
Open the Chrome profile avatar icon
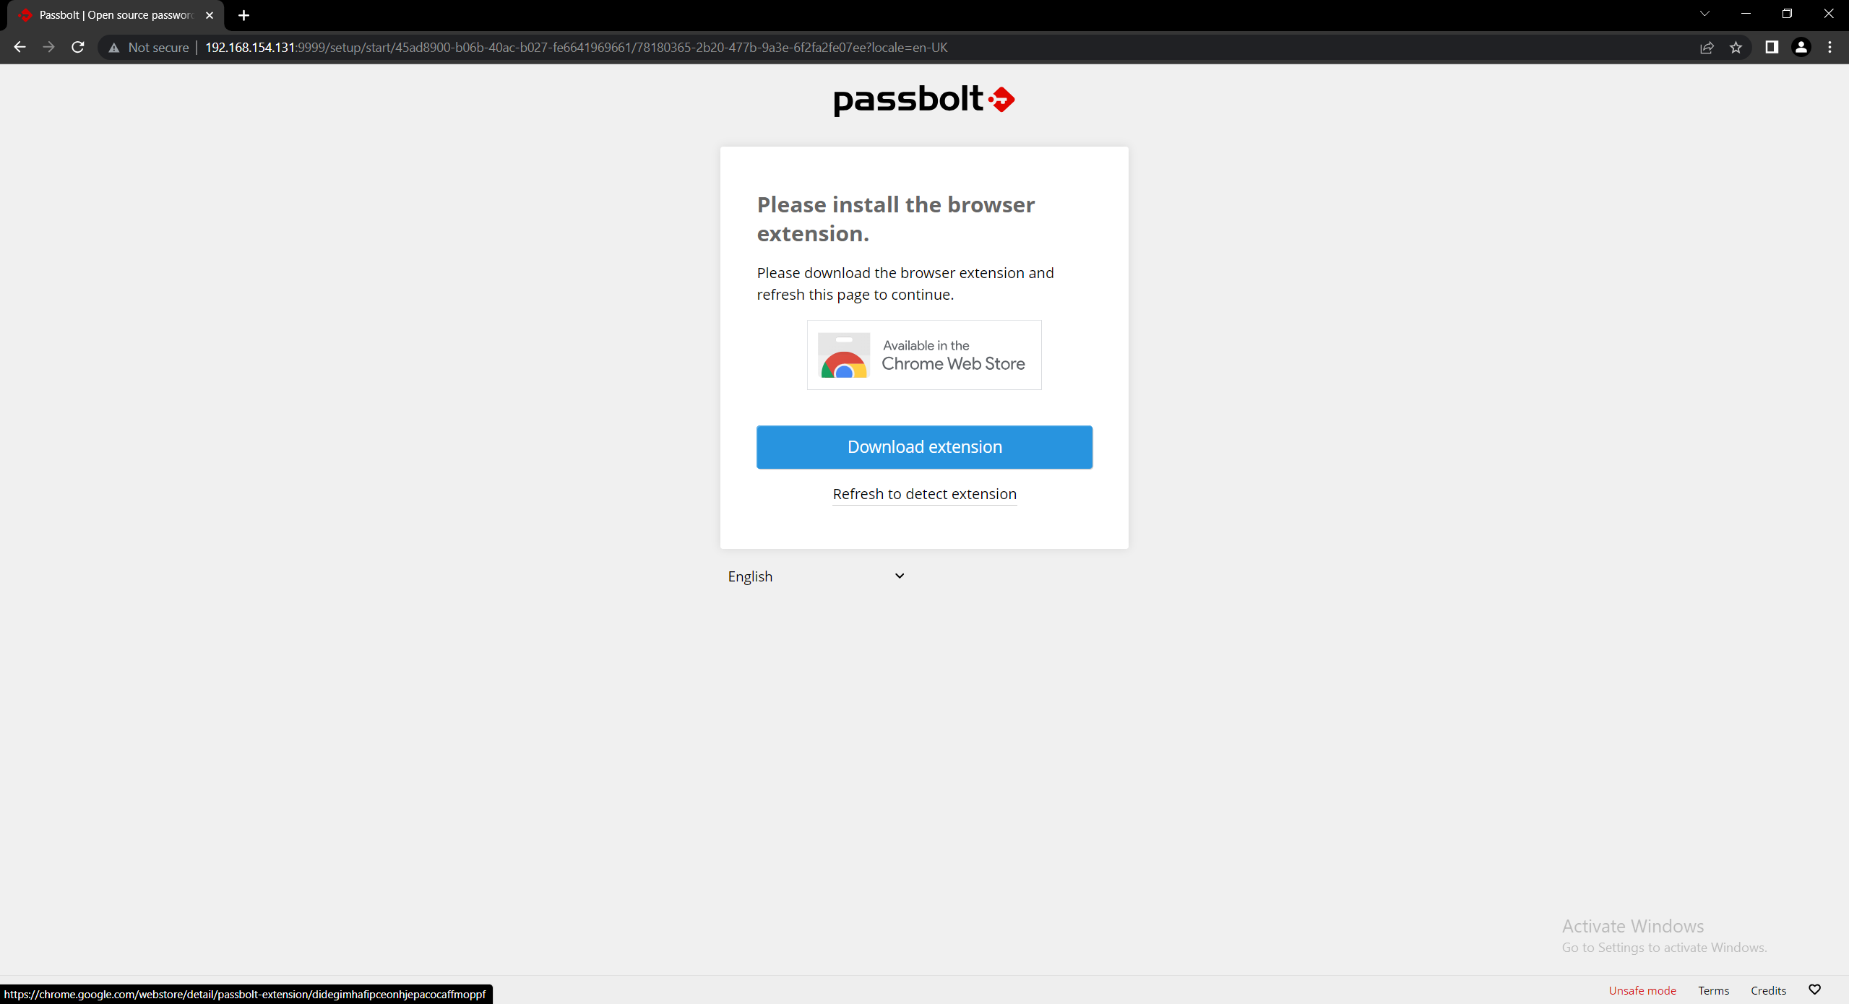(x=1801, y=47)
